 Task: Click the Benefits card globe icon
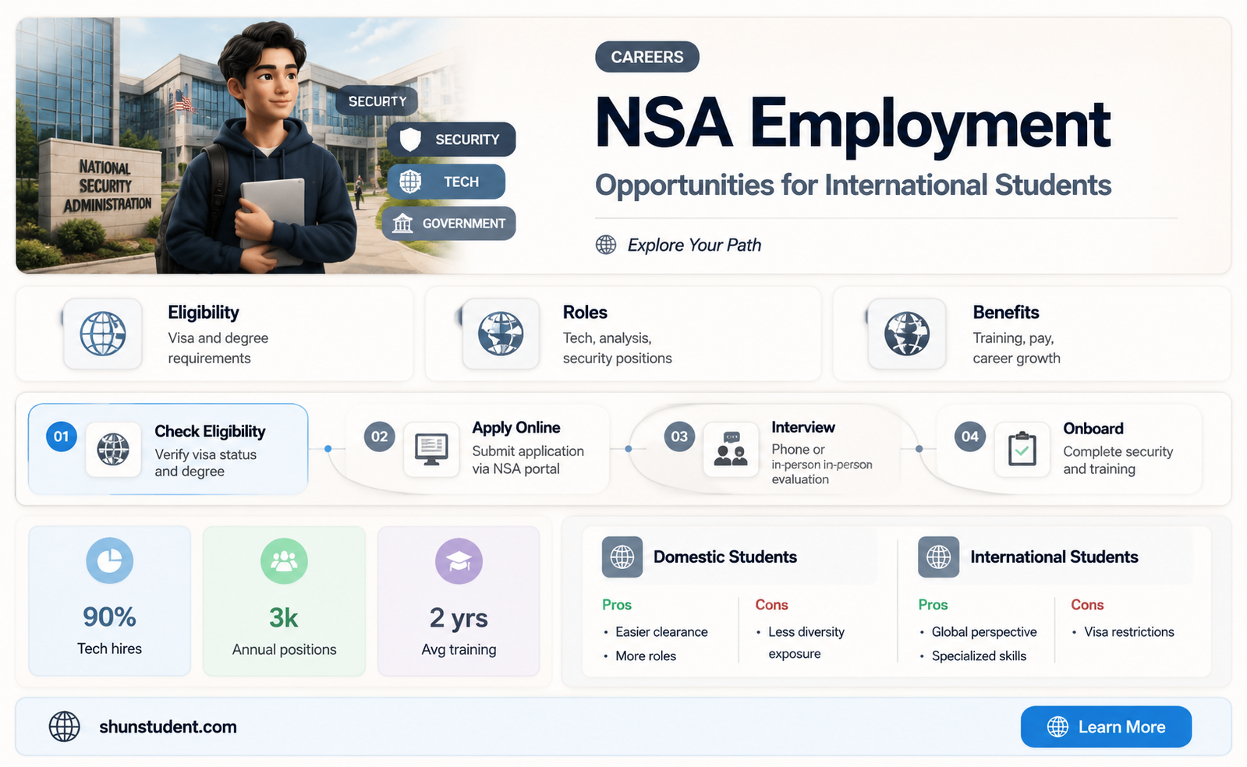pos(907,334)
